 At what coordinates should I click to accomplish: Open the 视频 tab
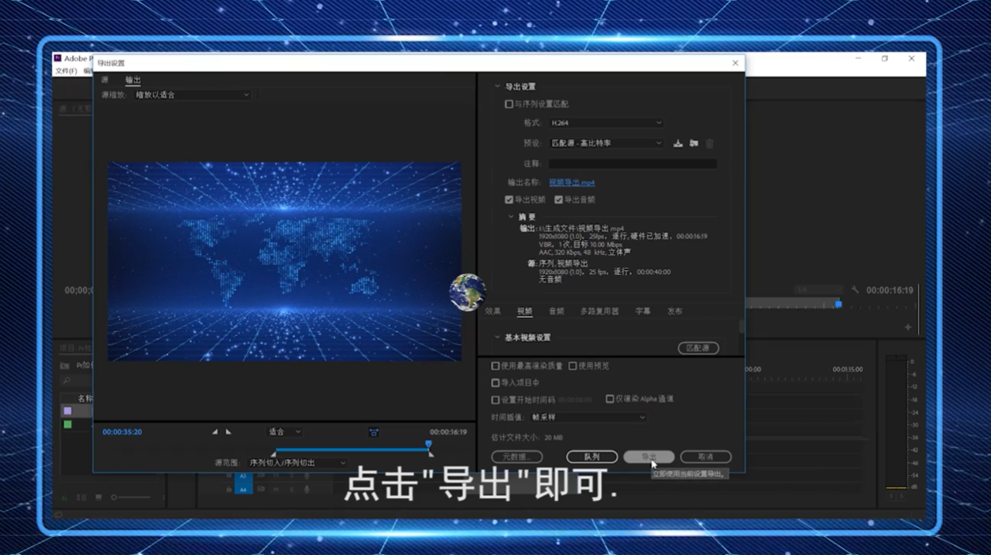point(525,311)
